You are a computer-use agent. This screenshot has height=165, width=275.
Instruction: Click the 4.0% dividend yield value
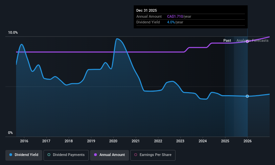pyautogui.click(x=171, y=22)
